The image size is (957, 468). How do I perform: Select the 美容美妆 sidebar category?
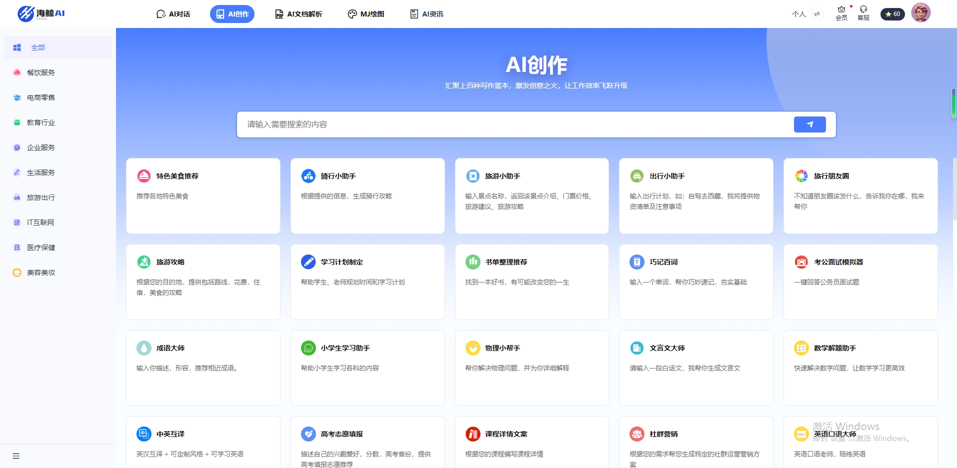pos(58,272)
